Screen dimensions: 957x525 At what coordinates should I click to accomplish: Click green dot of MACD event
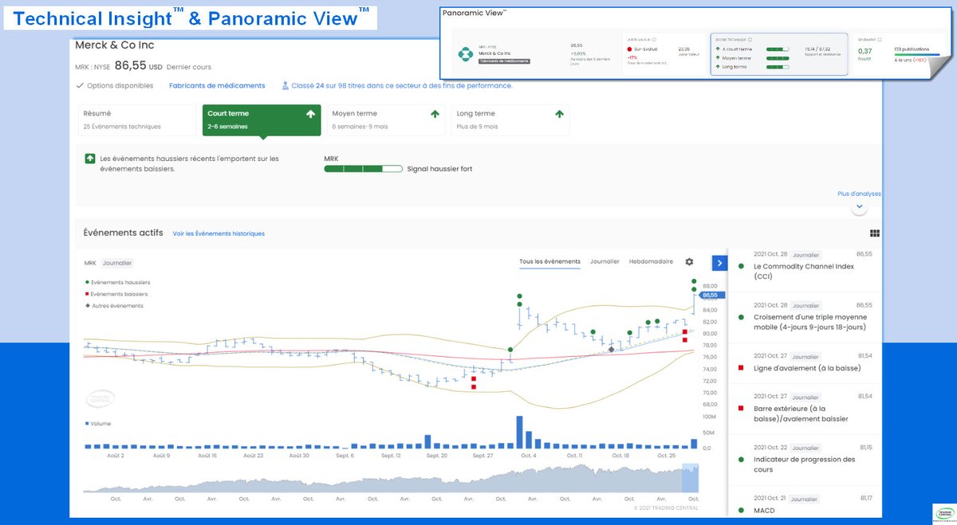[x=741, y=511]
